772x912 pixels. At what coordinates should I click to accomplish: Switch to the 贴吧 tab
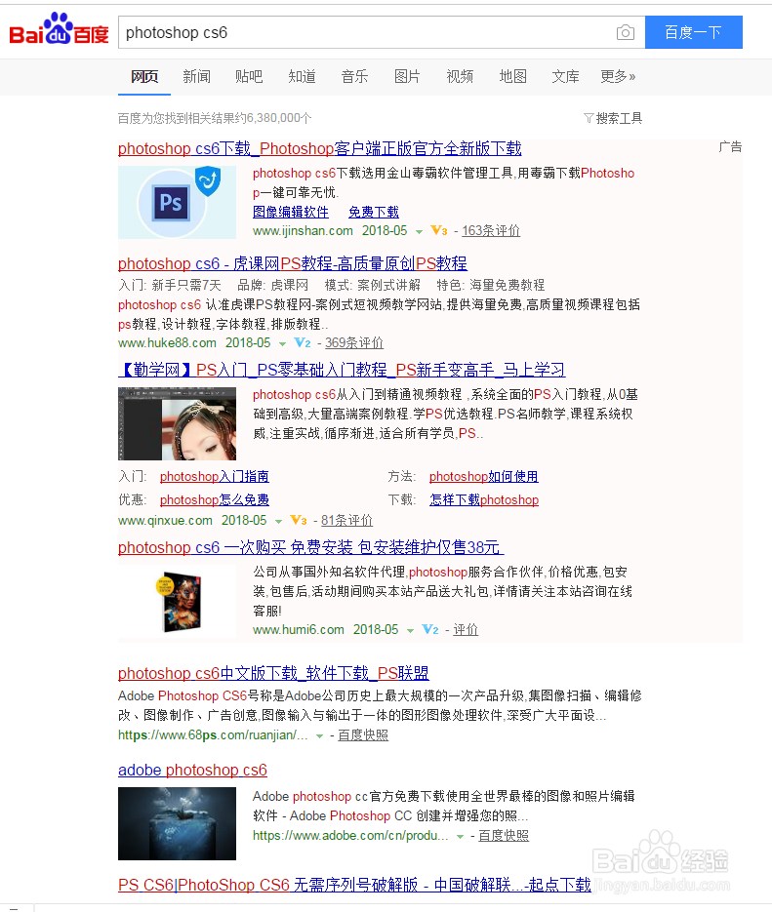pyautogui.click(x=249, y=77)
